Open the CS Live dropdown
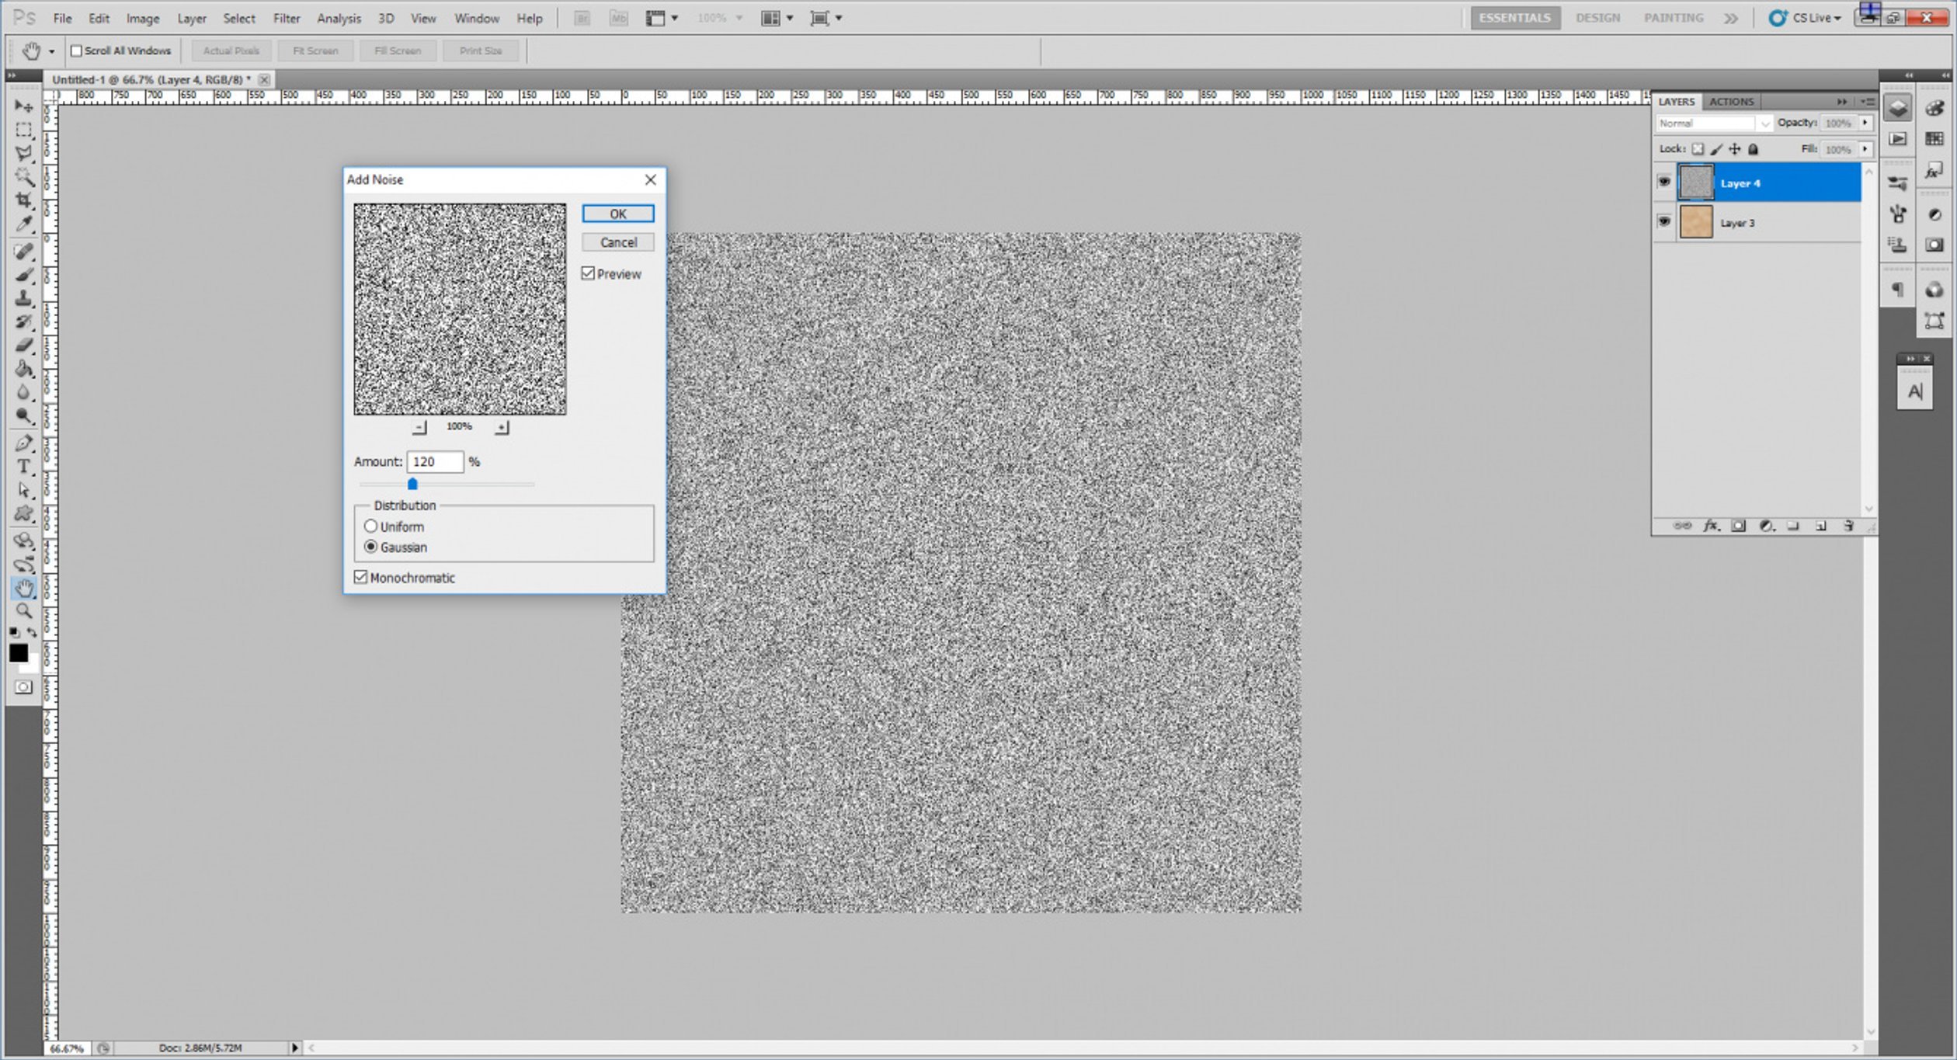The height and width of the screenshot is (1060, 1957). 1806,18
